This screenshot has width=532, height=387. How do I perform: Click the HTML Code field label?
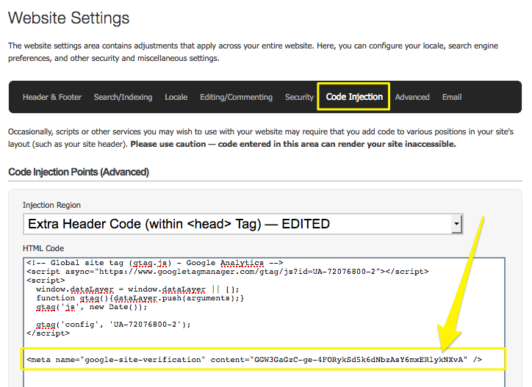(43, 249)
